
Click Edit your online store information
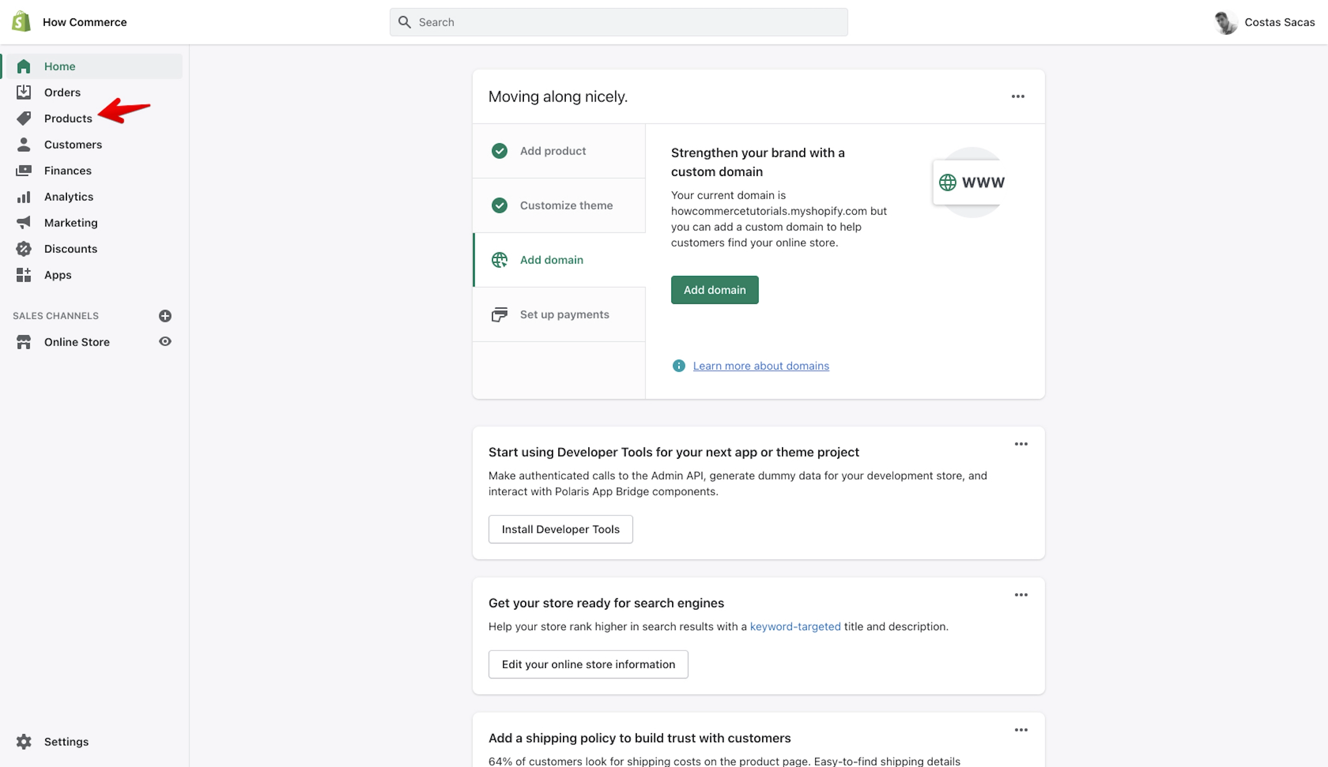[x=588, y=664]
